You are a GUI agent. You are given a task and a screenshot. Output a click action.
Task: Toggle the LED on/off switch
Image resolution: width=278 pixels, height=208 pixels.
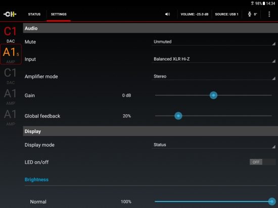[x=262, y=162]
